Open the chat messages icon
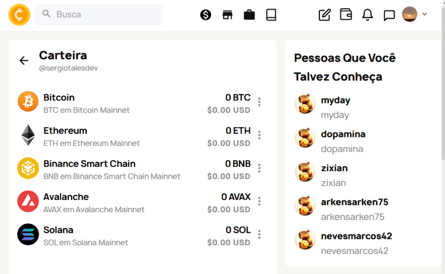Screen dimensions: 445x274 tap(389, 15)
